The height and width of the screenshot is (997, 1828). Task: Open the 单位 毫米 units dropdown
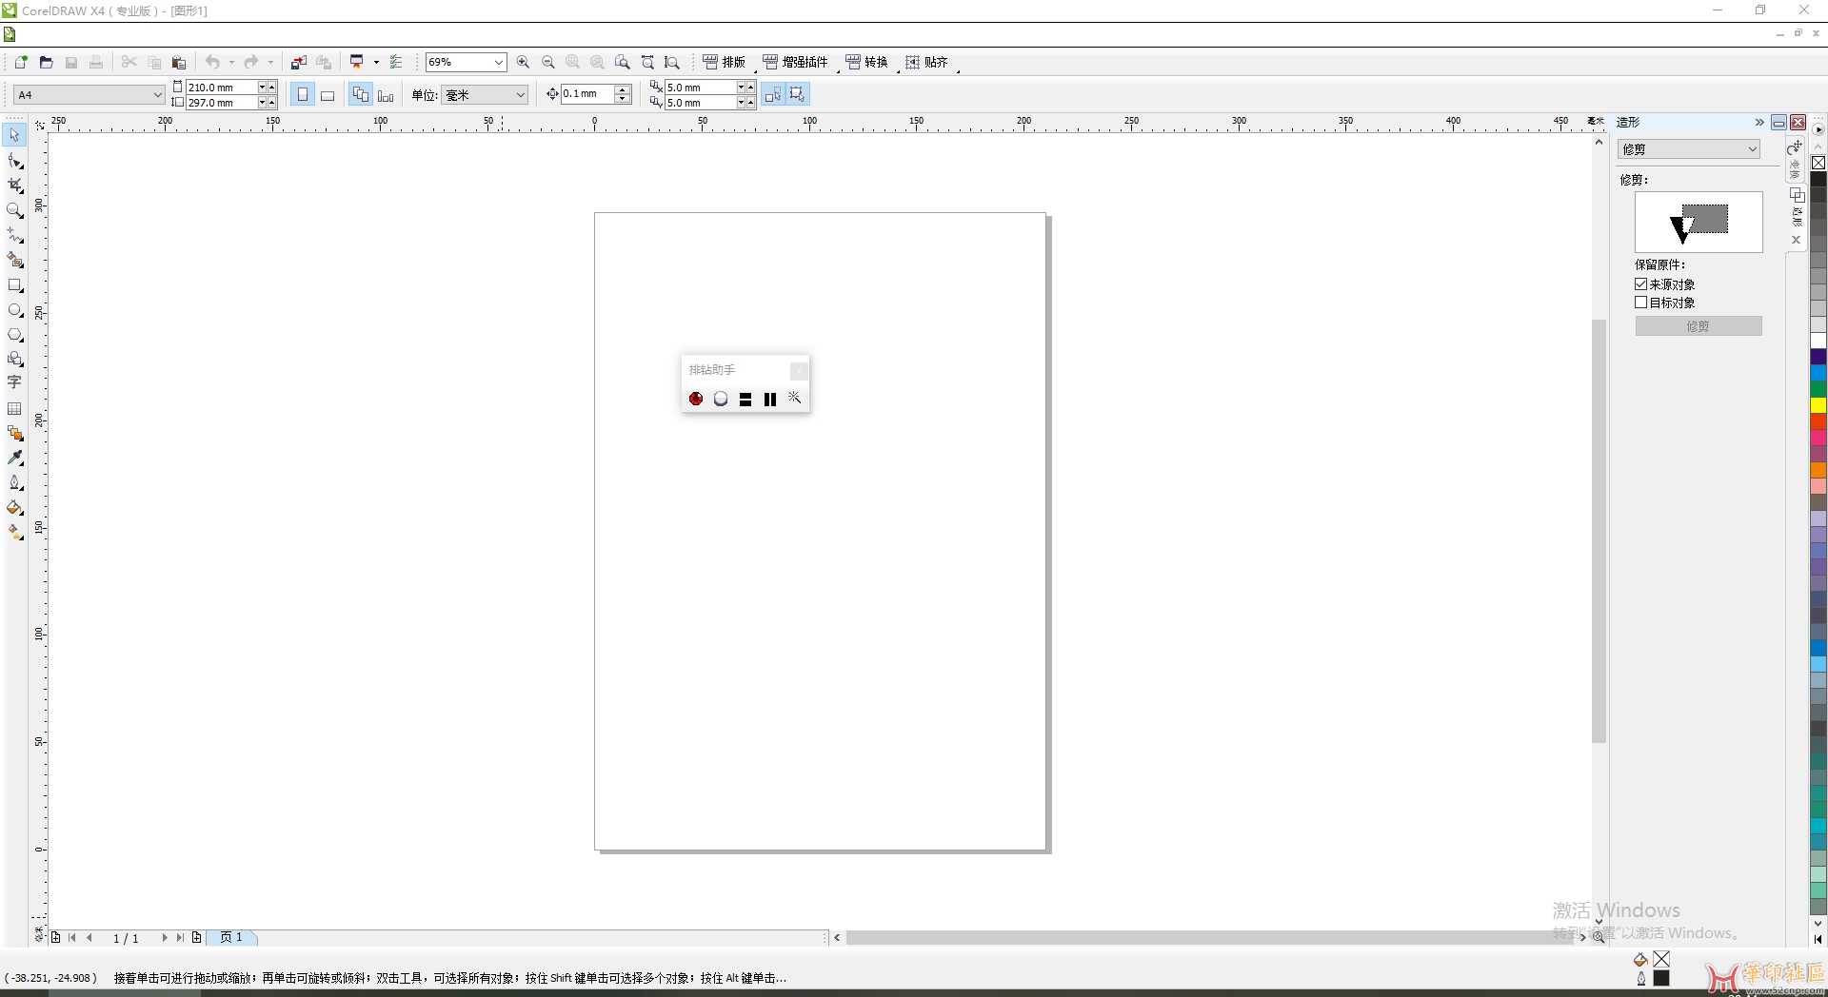[520, 94]
